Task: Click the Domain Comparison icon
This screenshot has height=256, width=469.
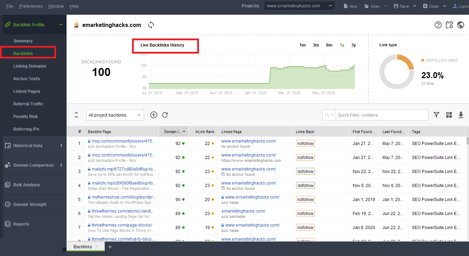Action: (x=8, y=165)
